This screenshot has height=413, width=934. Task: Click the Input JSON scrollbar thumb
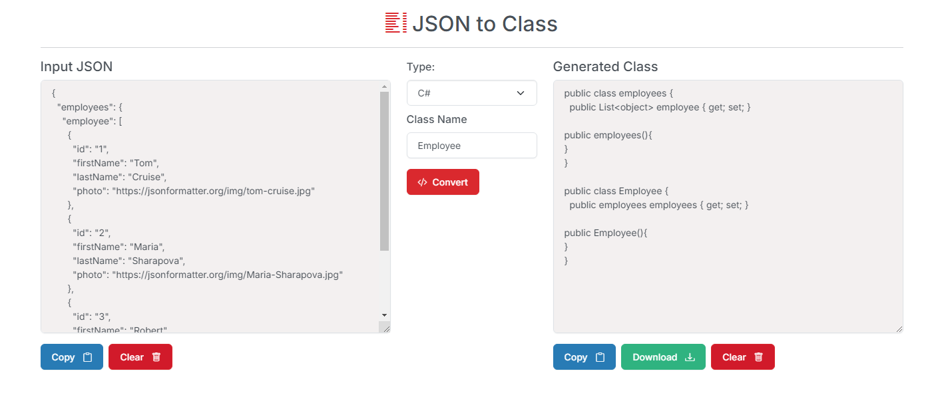click(384, 171)
